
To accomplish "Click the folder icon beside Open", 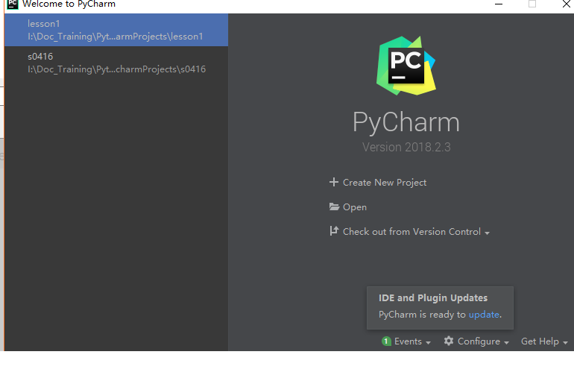I will (334, 207).
